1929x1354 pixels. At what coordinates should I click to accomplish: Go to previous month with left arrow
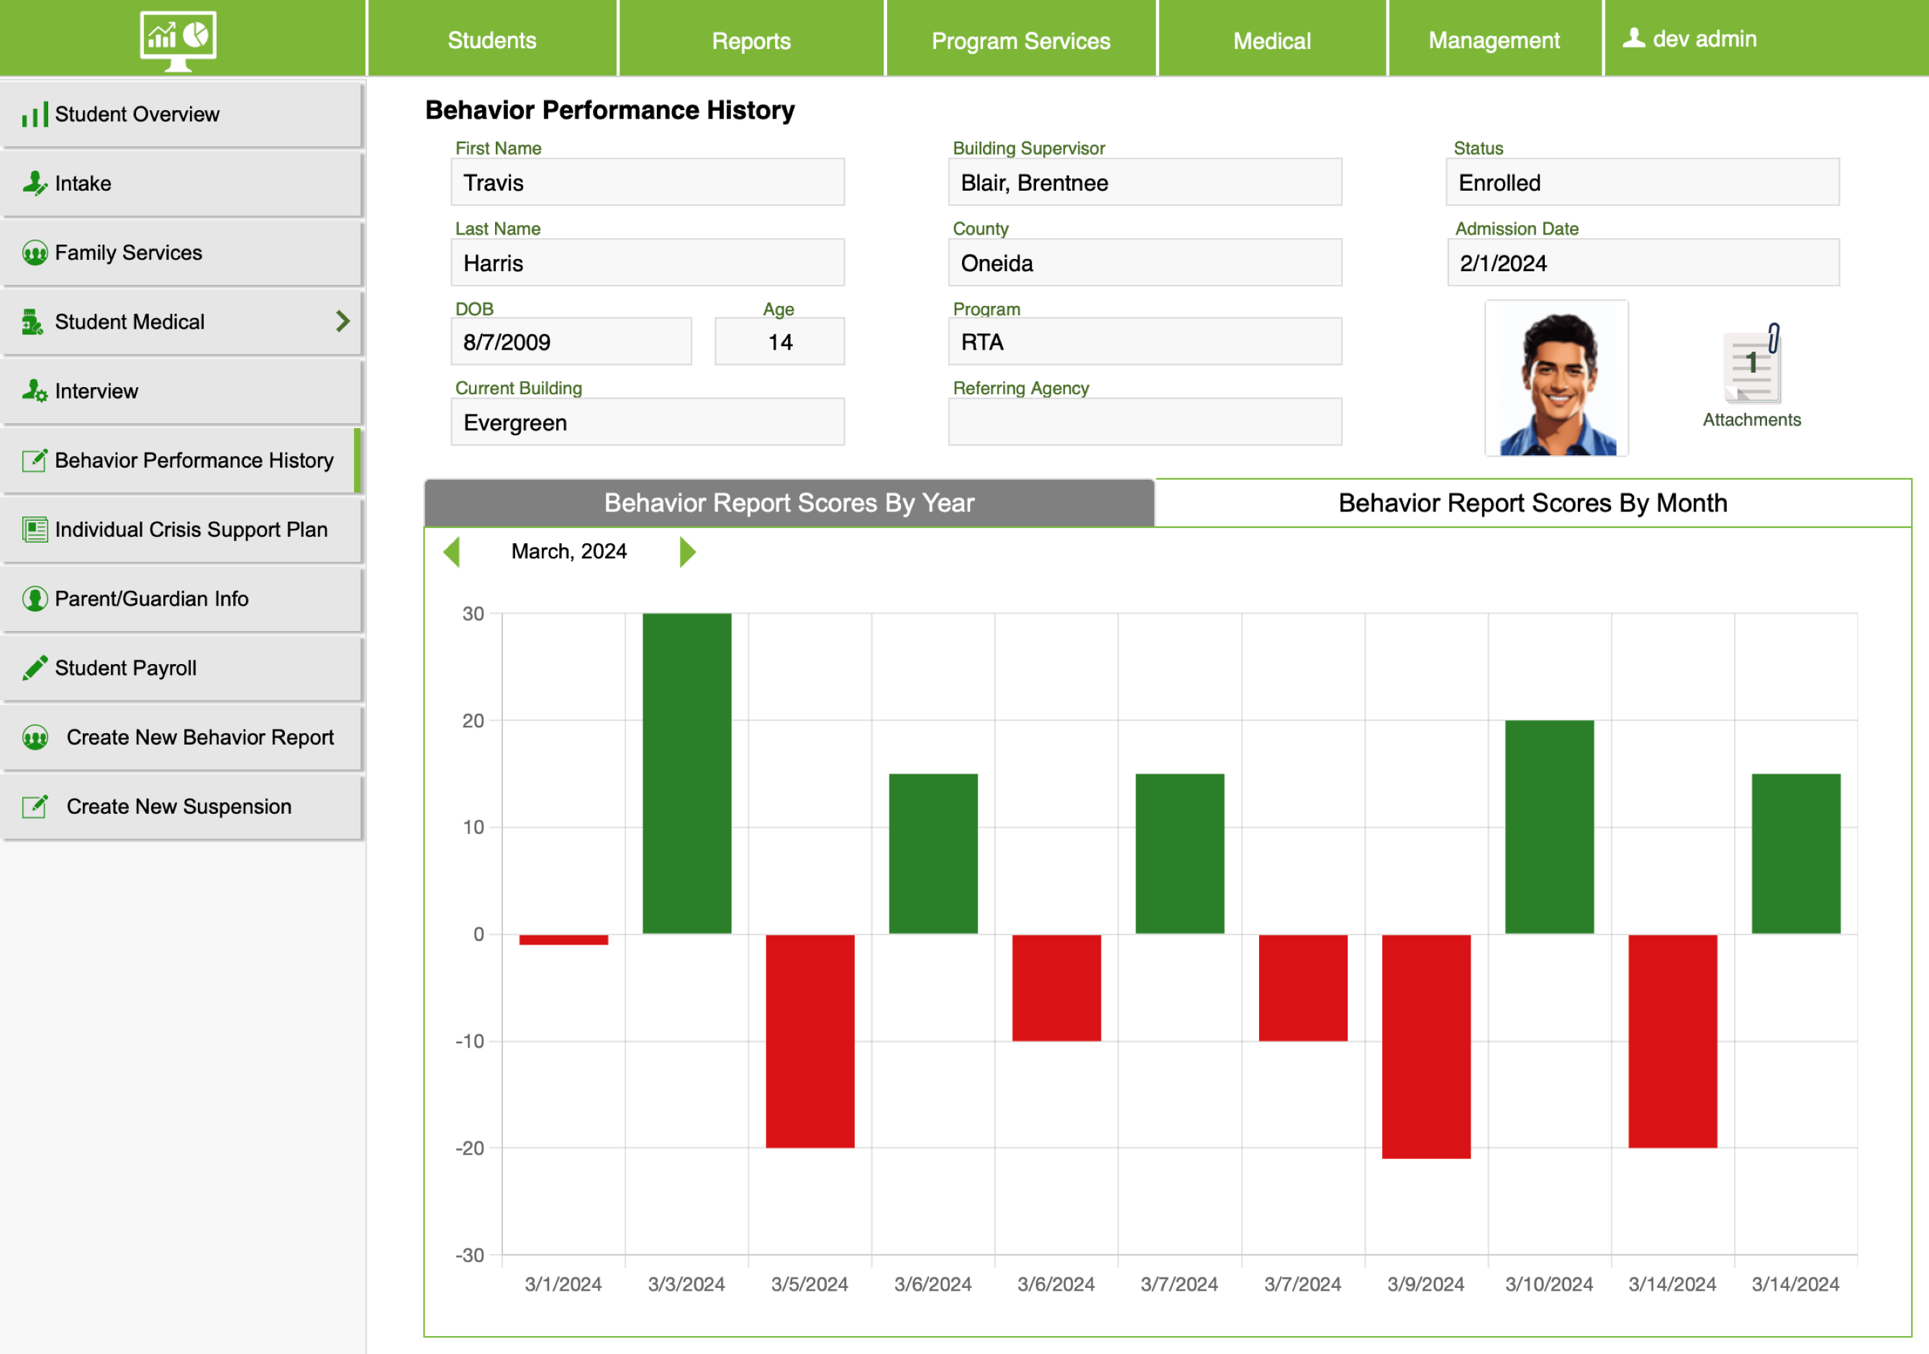(x=451, y=552)
